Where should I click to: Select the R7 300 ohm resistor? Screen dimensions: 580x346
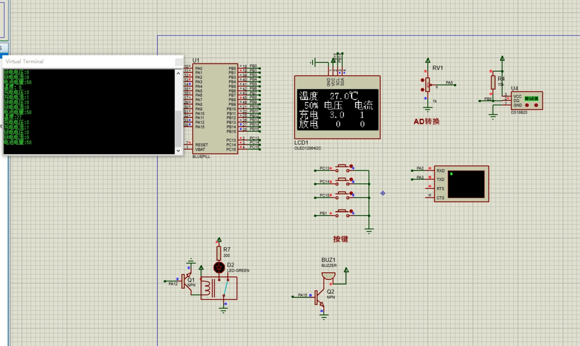coord(219,253)
